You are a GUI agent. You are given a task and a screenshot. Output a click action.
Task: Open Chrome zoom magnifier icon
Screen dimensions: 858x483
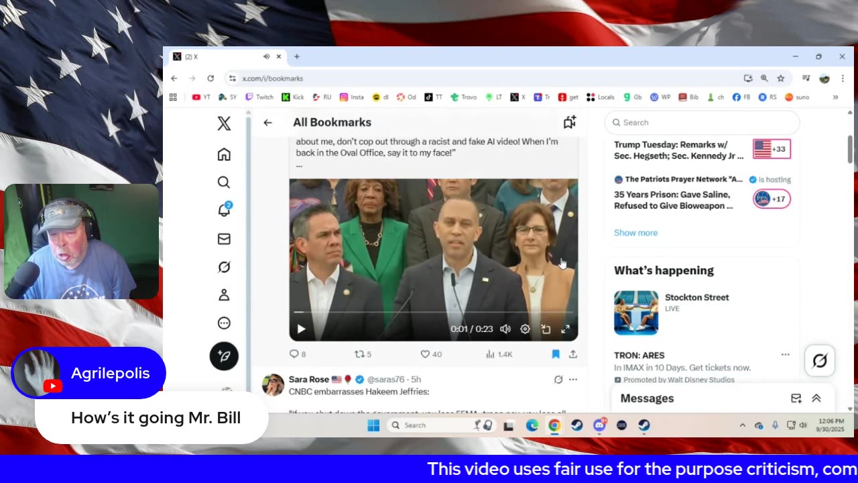point(764,78)
